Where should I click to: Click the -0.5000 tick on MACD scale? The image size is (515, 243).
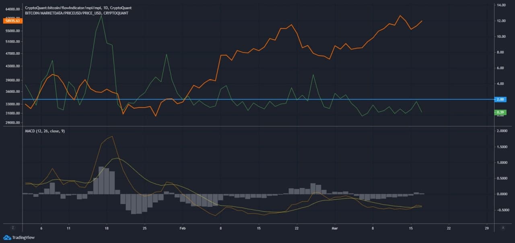501,210
